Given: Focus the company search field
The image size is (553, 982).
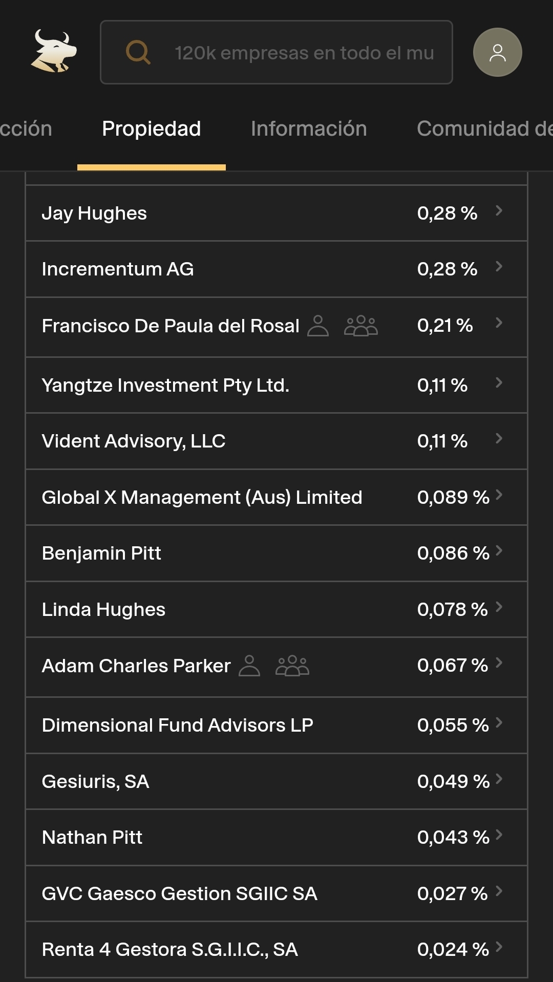Looking at the screenshot, I should [x=304, y=53].
